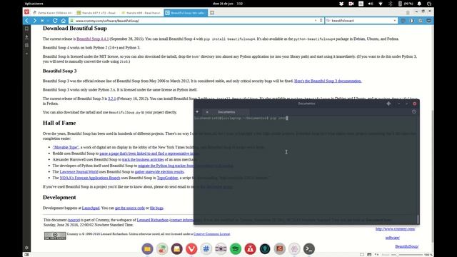Open the camera screenshot app in dock
This screenshot has height=257, width=457.
(x=221, y=249)
